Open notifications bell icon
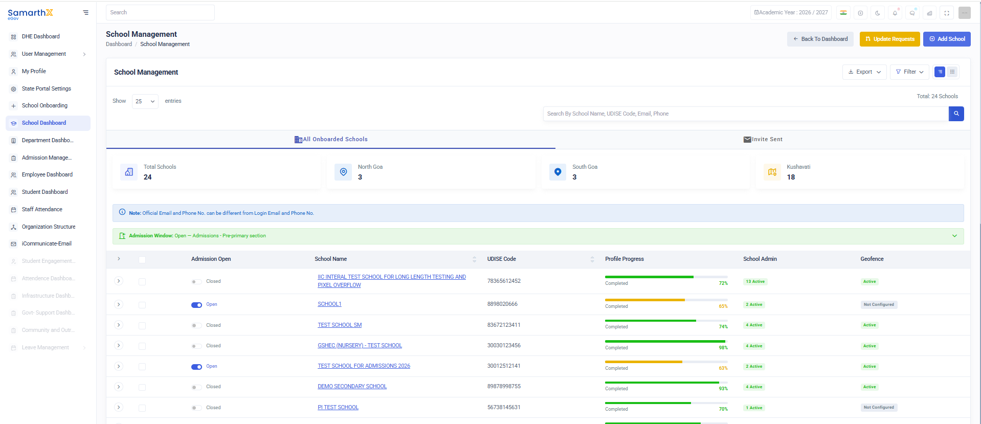This screenshot has height=424, width=981. click(x=895, y=13)
